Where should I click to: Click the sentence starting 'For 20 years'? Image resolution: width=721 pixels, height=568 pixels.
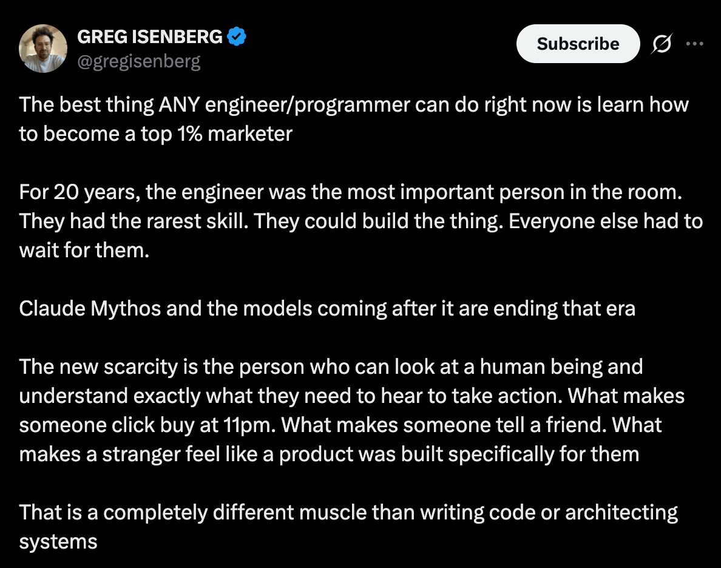coord(350,192)
